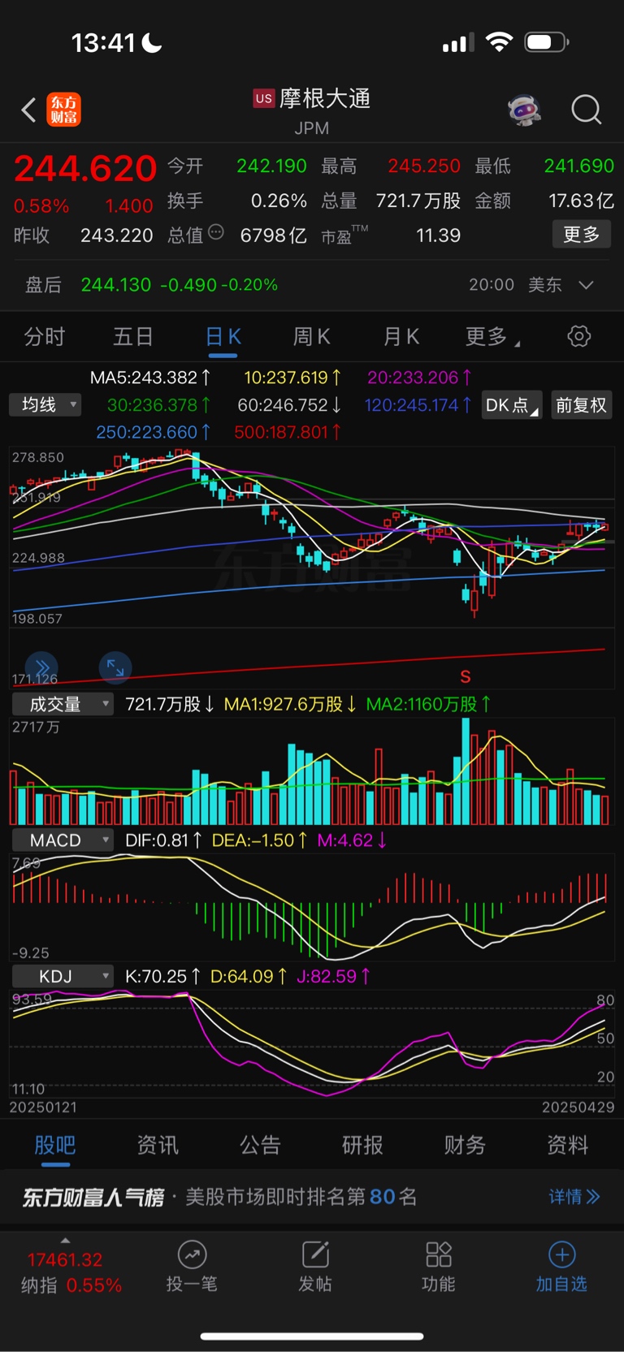Viewport: 624px width, 1352px height.
Task: Select the 日K chart tab
Action: [x=223, y=336]
